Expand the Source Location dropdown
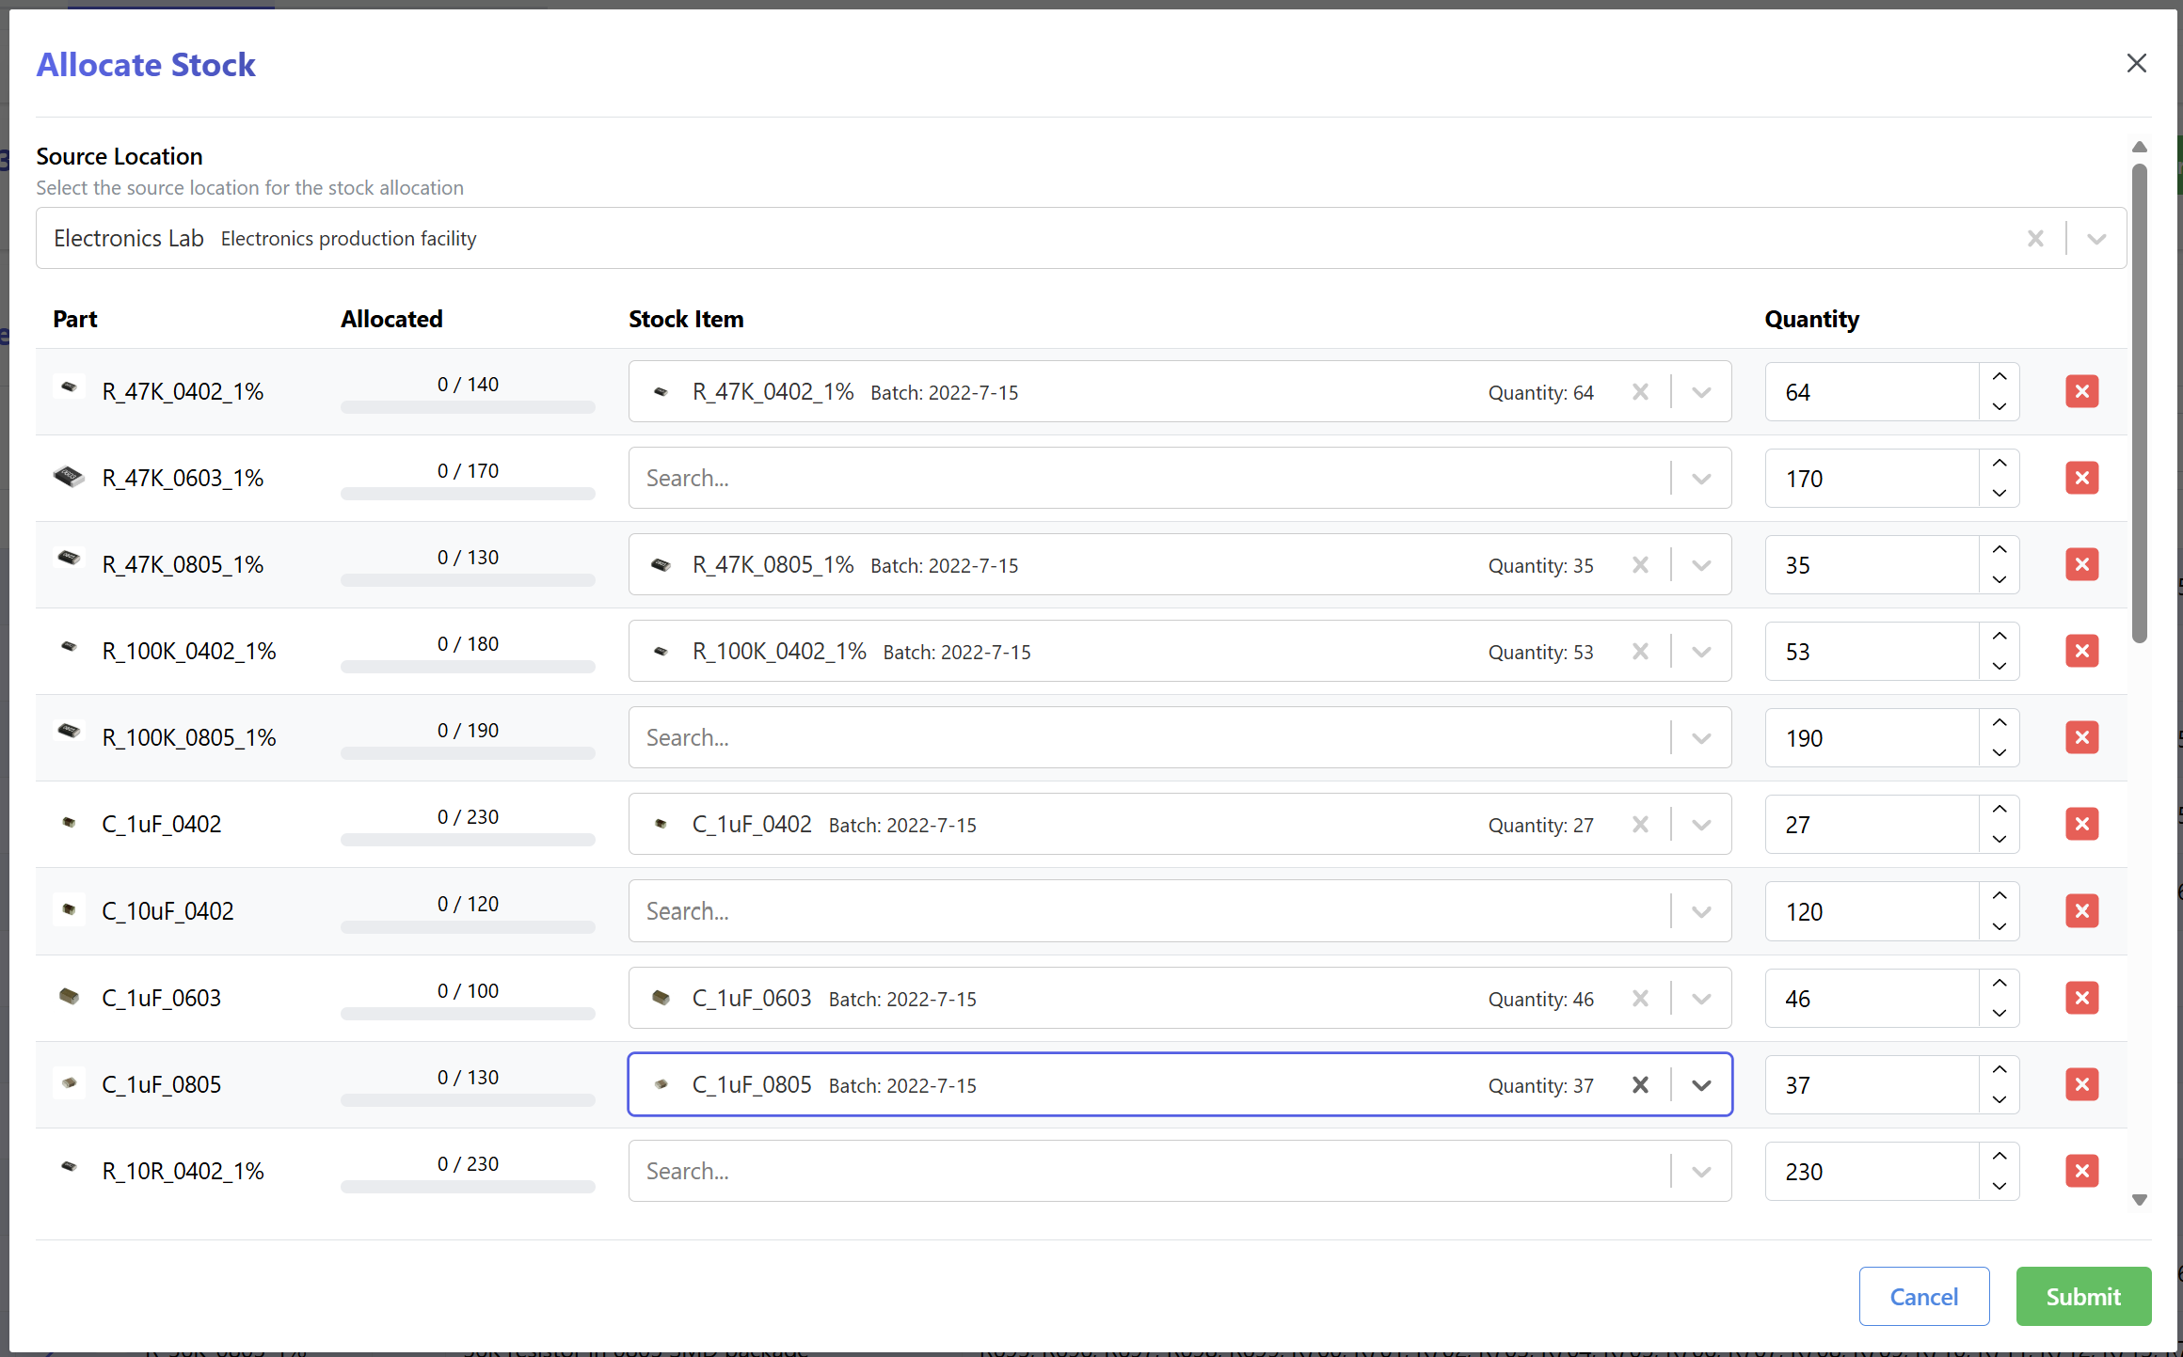 click(2096, 238)
